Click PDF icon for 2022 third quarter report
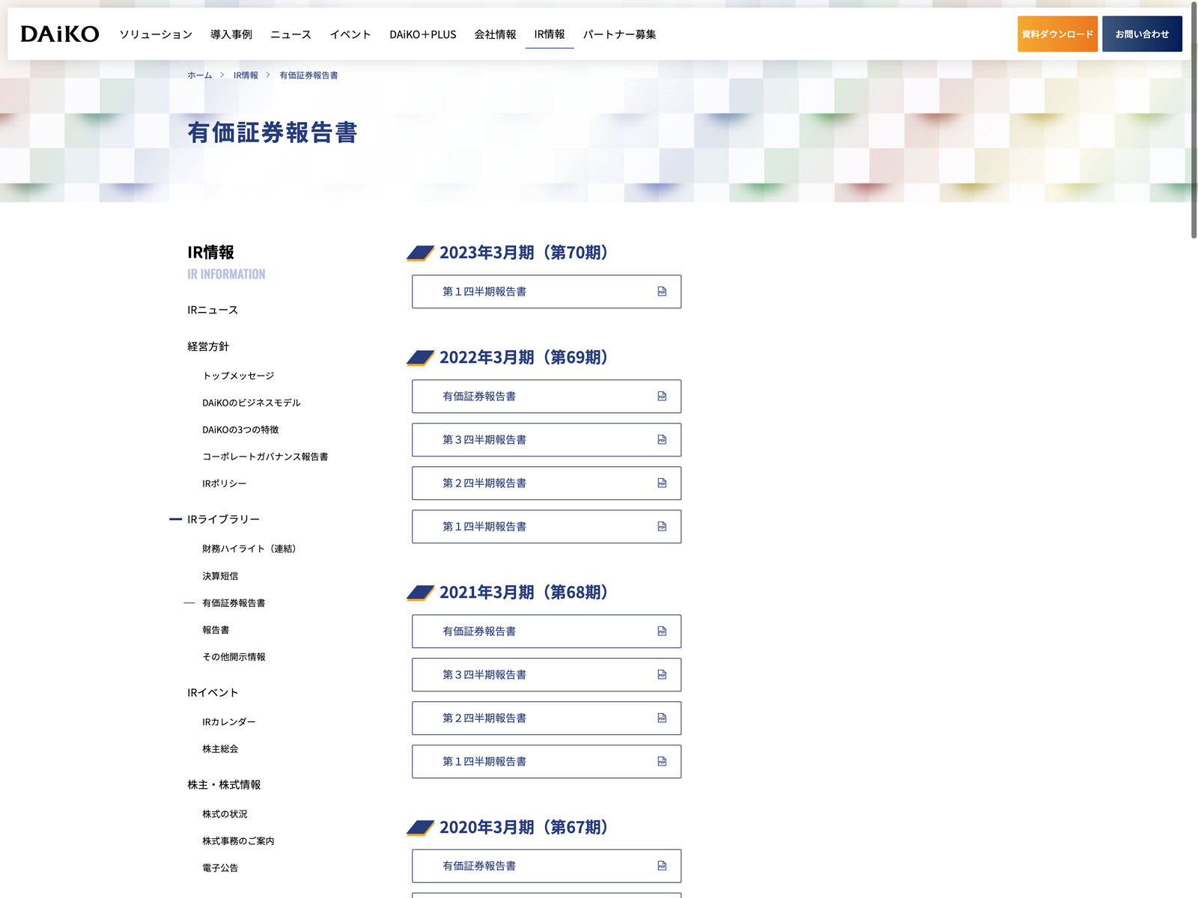Screen dimensions: 1198x898 click(x=662, y=440)
